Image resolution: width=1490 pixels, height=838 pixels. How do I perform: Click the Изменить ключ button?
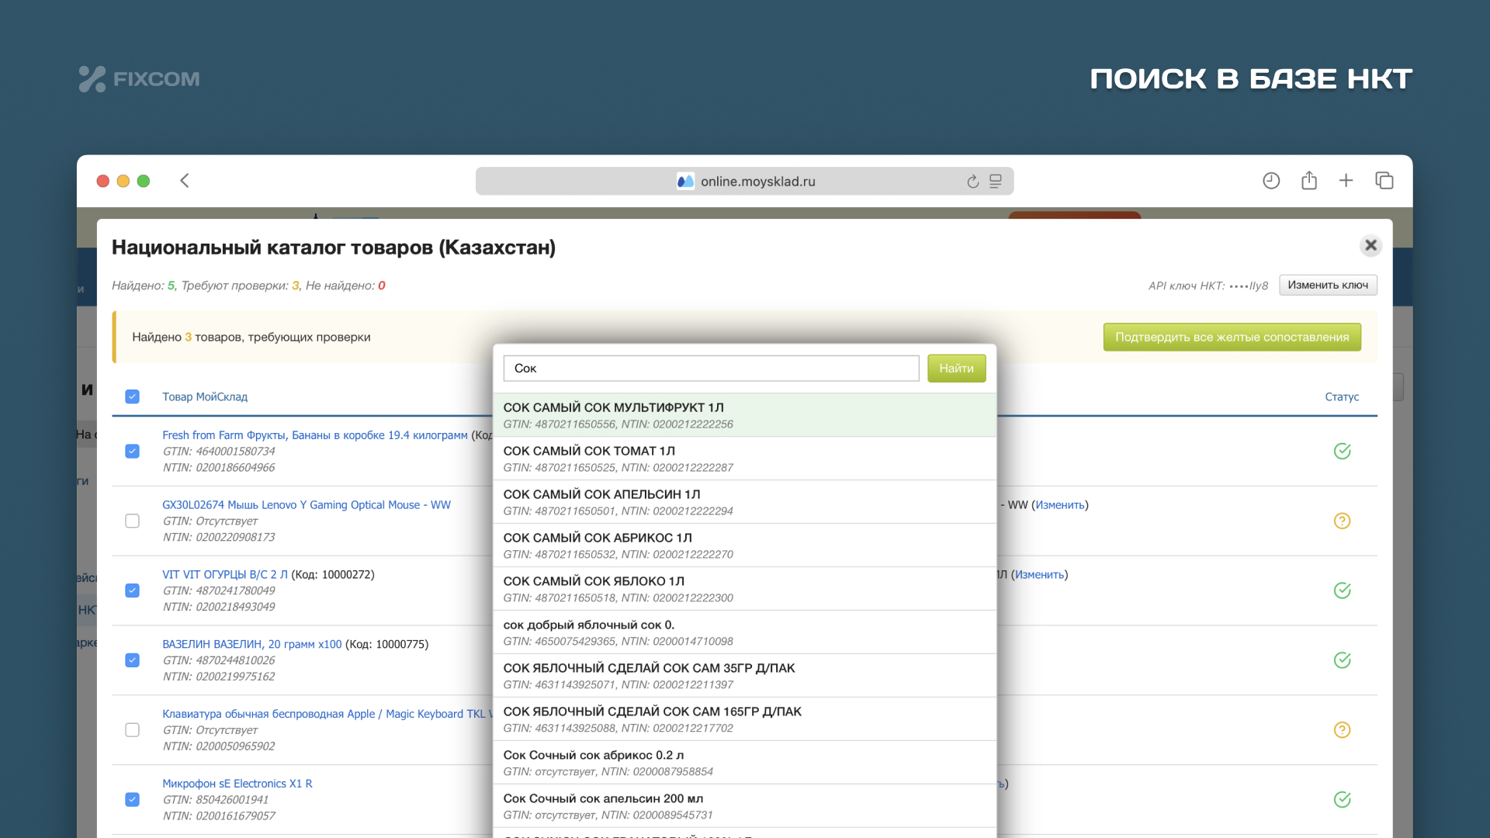point(1327,285)
